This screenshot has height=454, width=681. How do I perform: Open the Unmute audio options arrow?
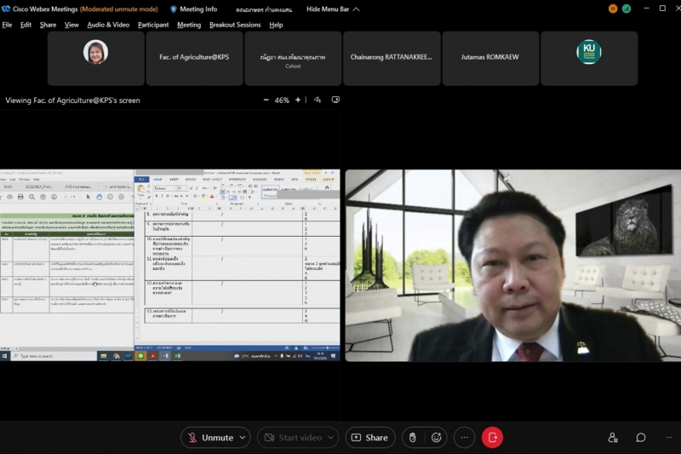[243, 437]
